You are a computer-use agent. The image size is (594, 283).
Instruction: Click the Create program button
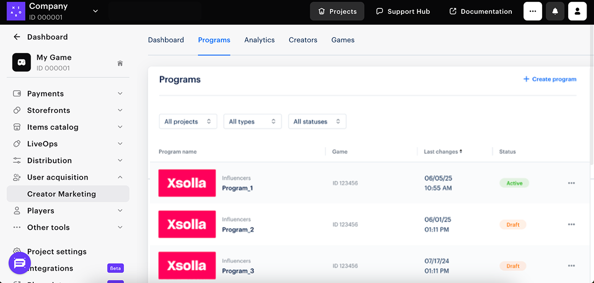pyautogui.click(x=549, y=79)
